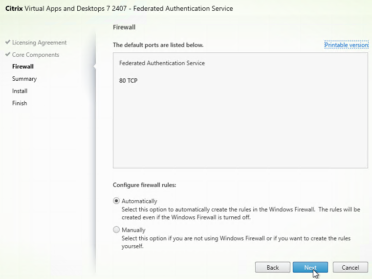This screenshot has width=372, height=279.
Task: Click the Citrix Virtual Apps installer title
Action: point(119,8)
